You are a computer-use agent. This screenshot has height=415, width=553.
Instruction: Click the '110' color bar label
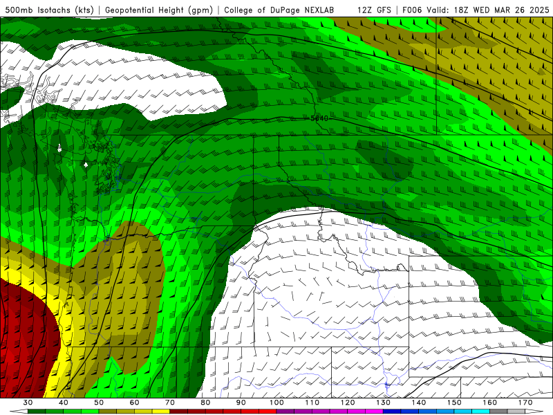tap(312, 403)
